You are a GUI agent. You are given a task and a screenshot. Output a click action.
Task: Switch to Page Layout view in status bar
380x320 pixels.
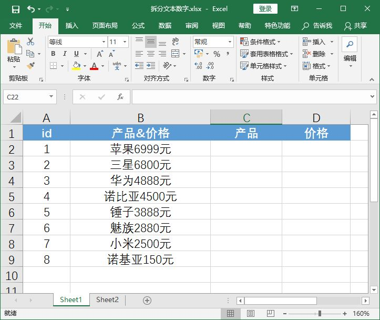click(251, 314)
